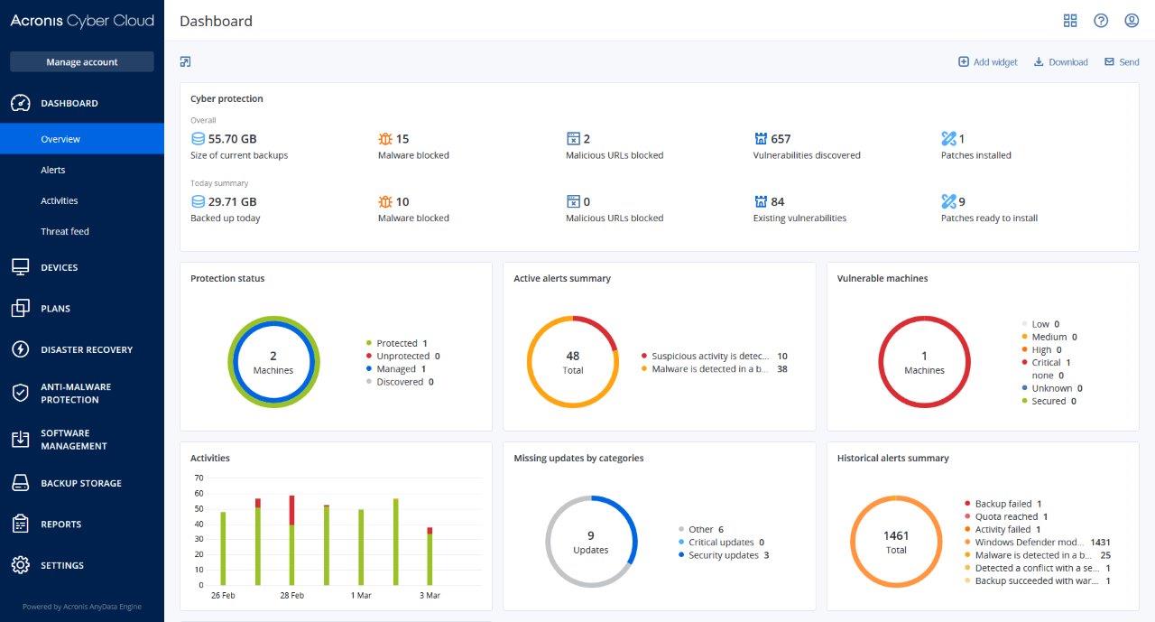Select the Reports icon in the sidebar
Screen dimensions: 1155x622
20,524
